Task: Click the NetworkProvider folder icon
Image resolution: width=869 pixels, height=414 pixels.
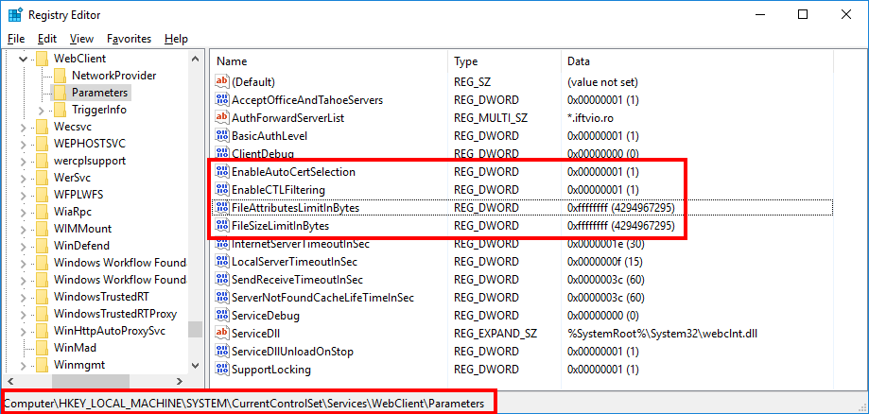Action: [x=60, y=76]
